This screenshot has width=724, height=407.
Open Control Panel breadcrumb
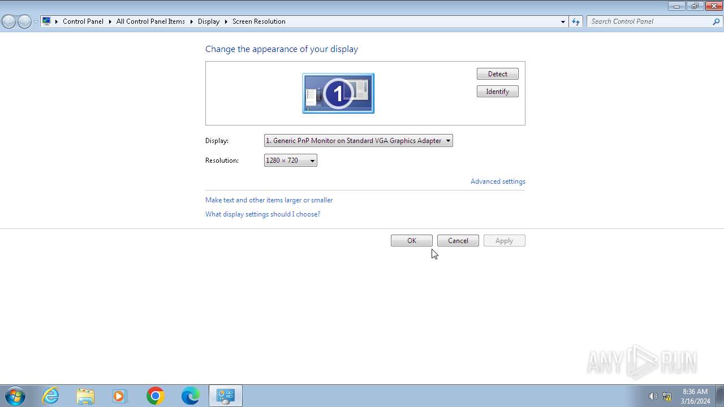point(83,21)
